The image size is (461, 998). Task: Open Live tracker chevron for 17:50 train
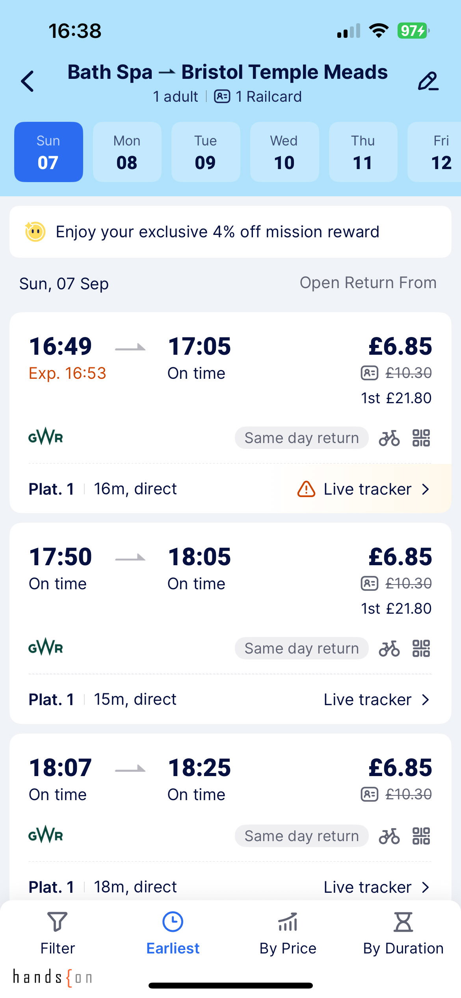(x=426, y=700)
